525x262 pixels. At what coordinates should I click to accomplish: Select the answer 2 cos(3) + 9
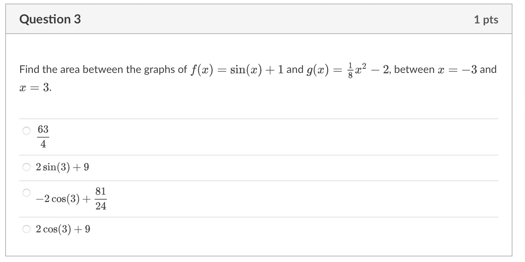pyautogui.click(x=27, y=228)
